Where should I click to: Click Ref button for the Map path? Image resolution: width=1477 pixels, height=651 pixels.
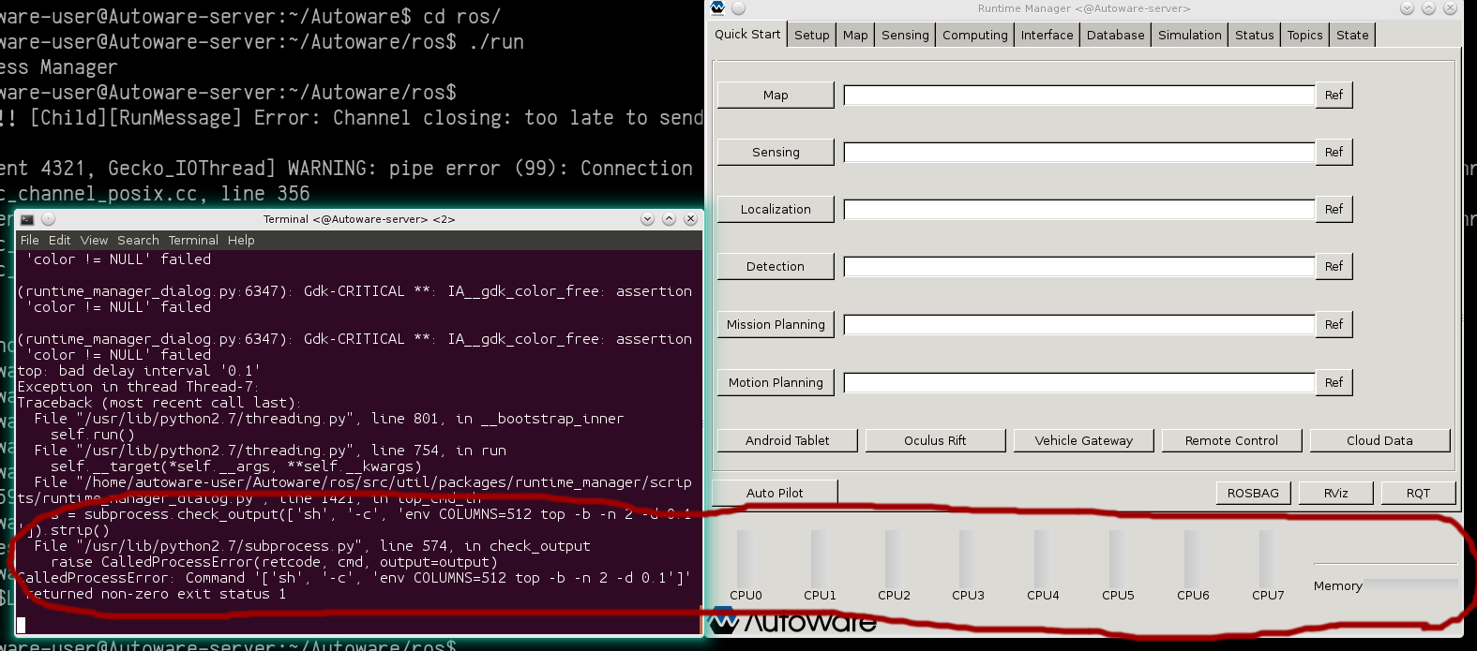point(1334,96)
